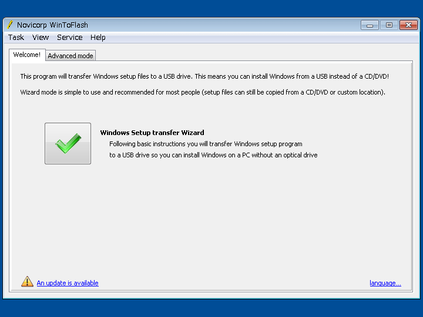Switch to the Advanced mode tab
The width and height of the screenshot is (423, 317).
point(70,56)
